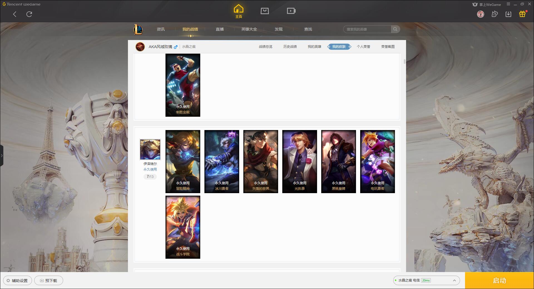Click the search magnifier button
534x289 pixels.
point(395,29)
